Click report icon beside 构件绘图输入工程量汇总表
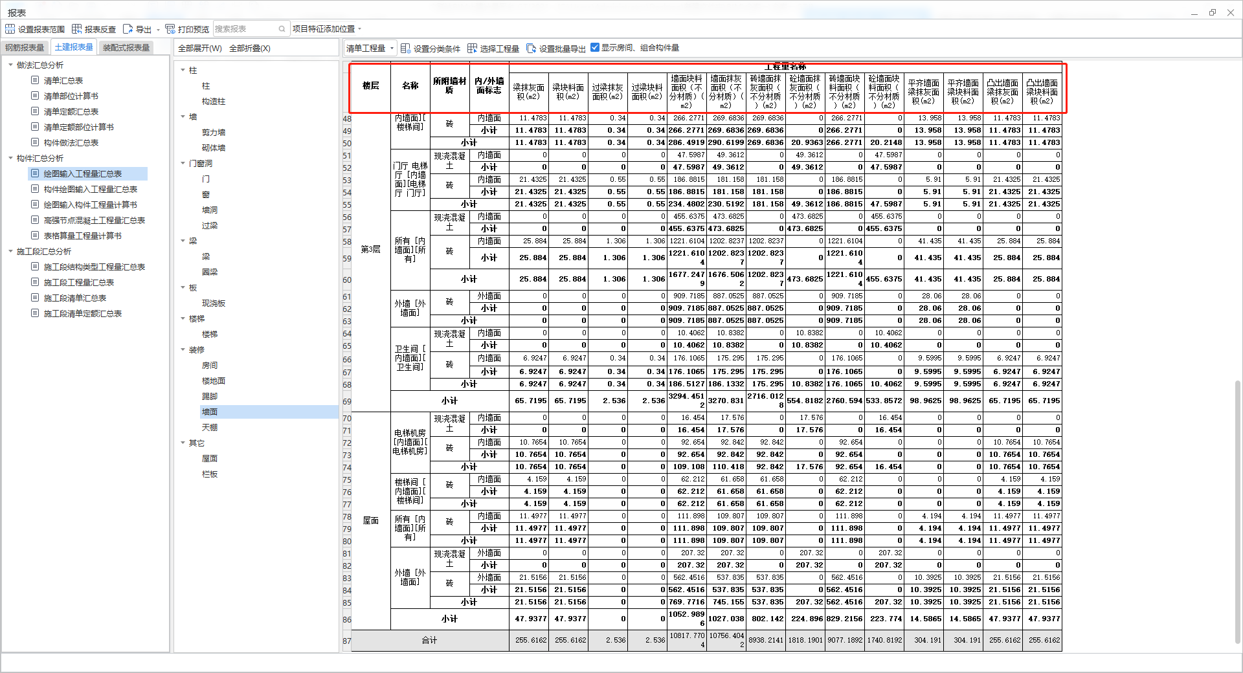Image resolution: width=1243 pixels, height=673 pixels. click(x=35, y=189)
